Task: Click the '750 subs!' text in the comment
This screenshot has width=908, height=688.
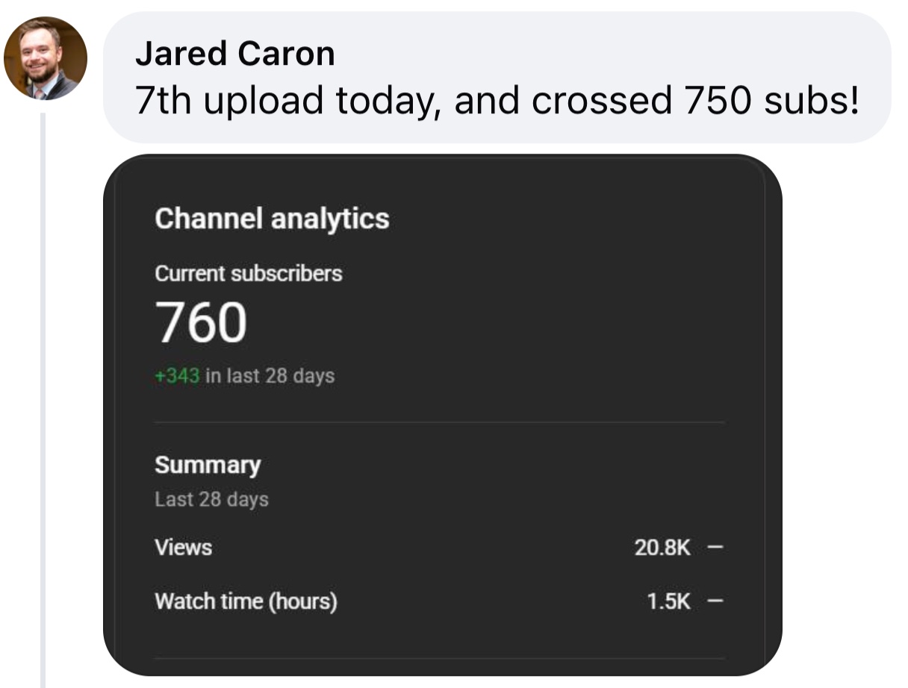Action: [x=771, y=101]
